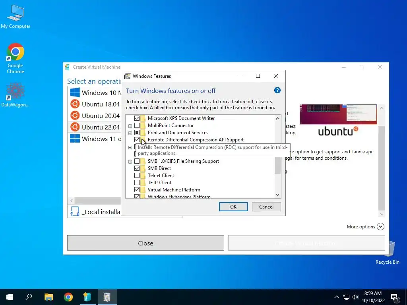Click the features list scrollbar thumb
The height and width of the screenshot is (305, 407).
coord(278,165)
